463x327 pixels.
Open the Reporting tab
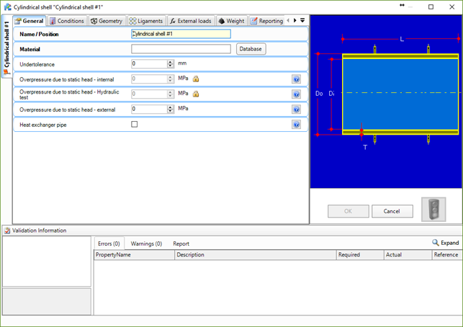point(267,21)
